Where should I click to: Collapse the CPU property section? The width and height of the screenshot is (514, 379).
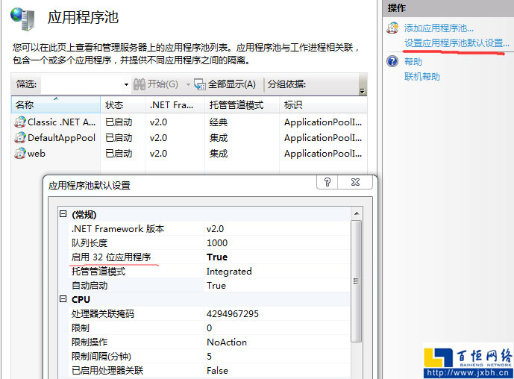64,300
